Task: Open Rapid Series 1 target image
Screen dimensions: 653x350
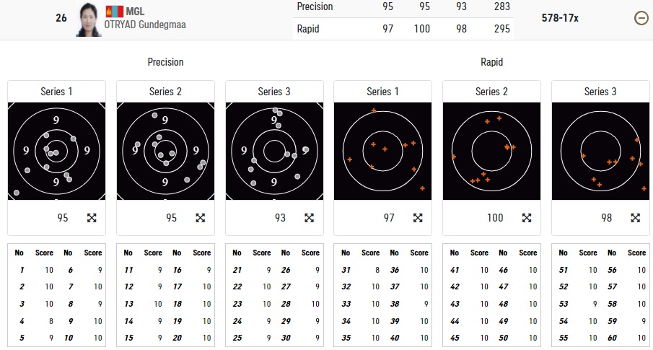Action: click(x=382, y=151)
